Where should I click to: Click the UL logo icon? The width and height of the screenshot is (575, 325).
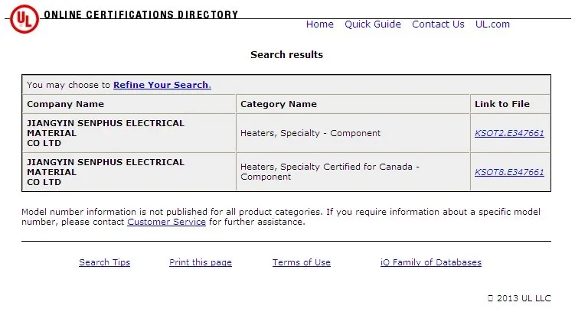pyautogui.click(x=23, y=18)
